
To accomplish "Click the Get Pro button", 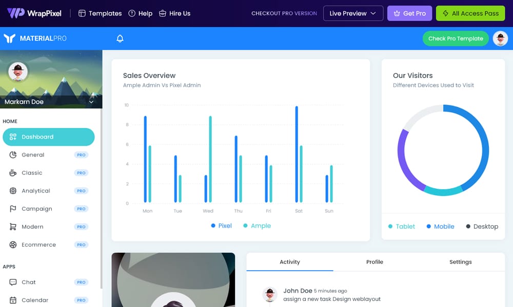I will [409, 13].
